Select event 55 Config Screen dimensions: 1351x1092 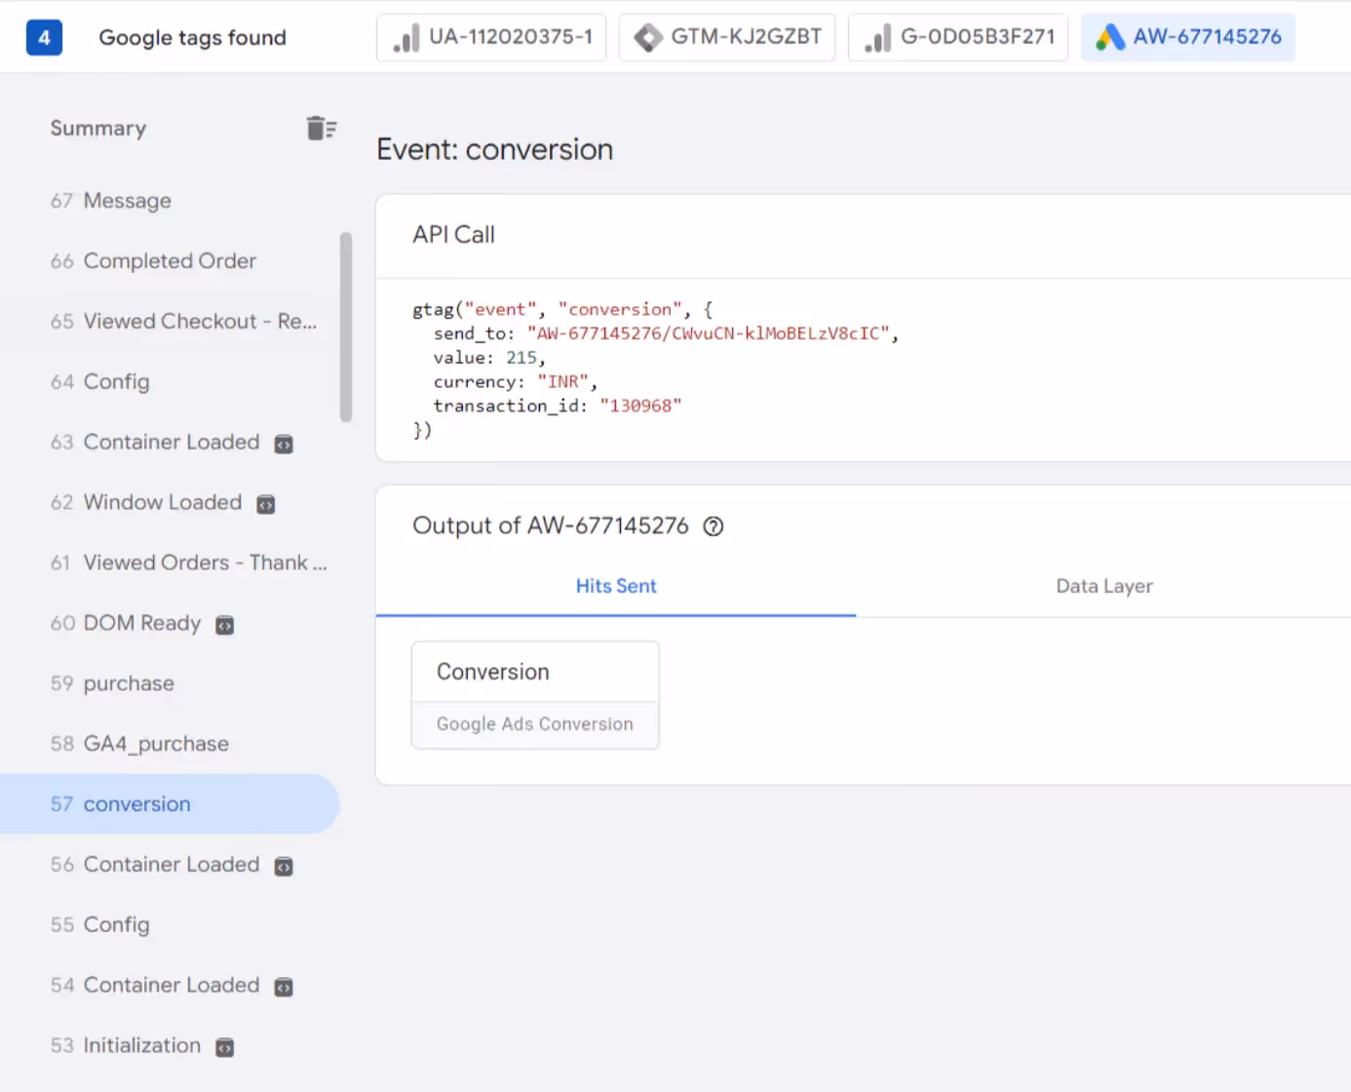tap(170, 925)
